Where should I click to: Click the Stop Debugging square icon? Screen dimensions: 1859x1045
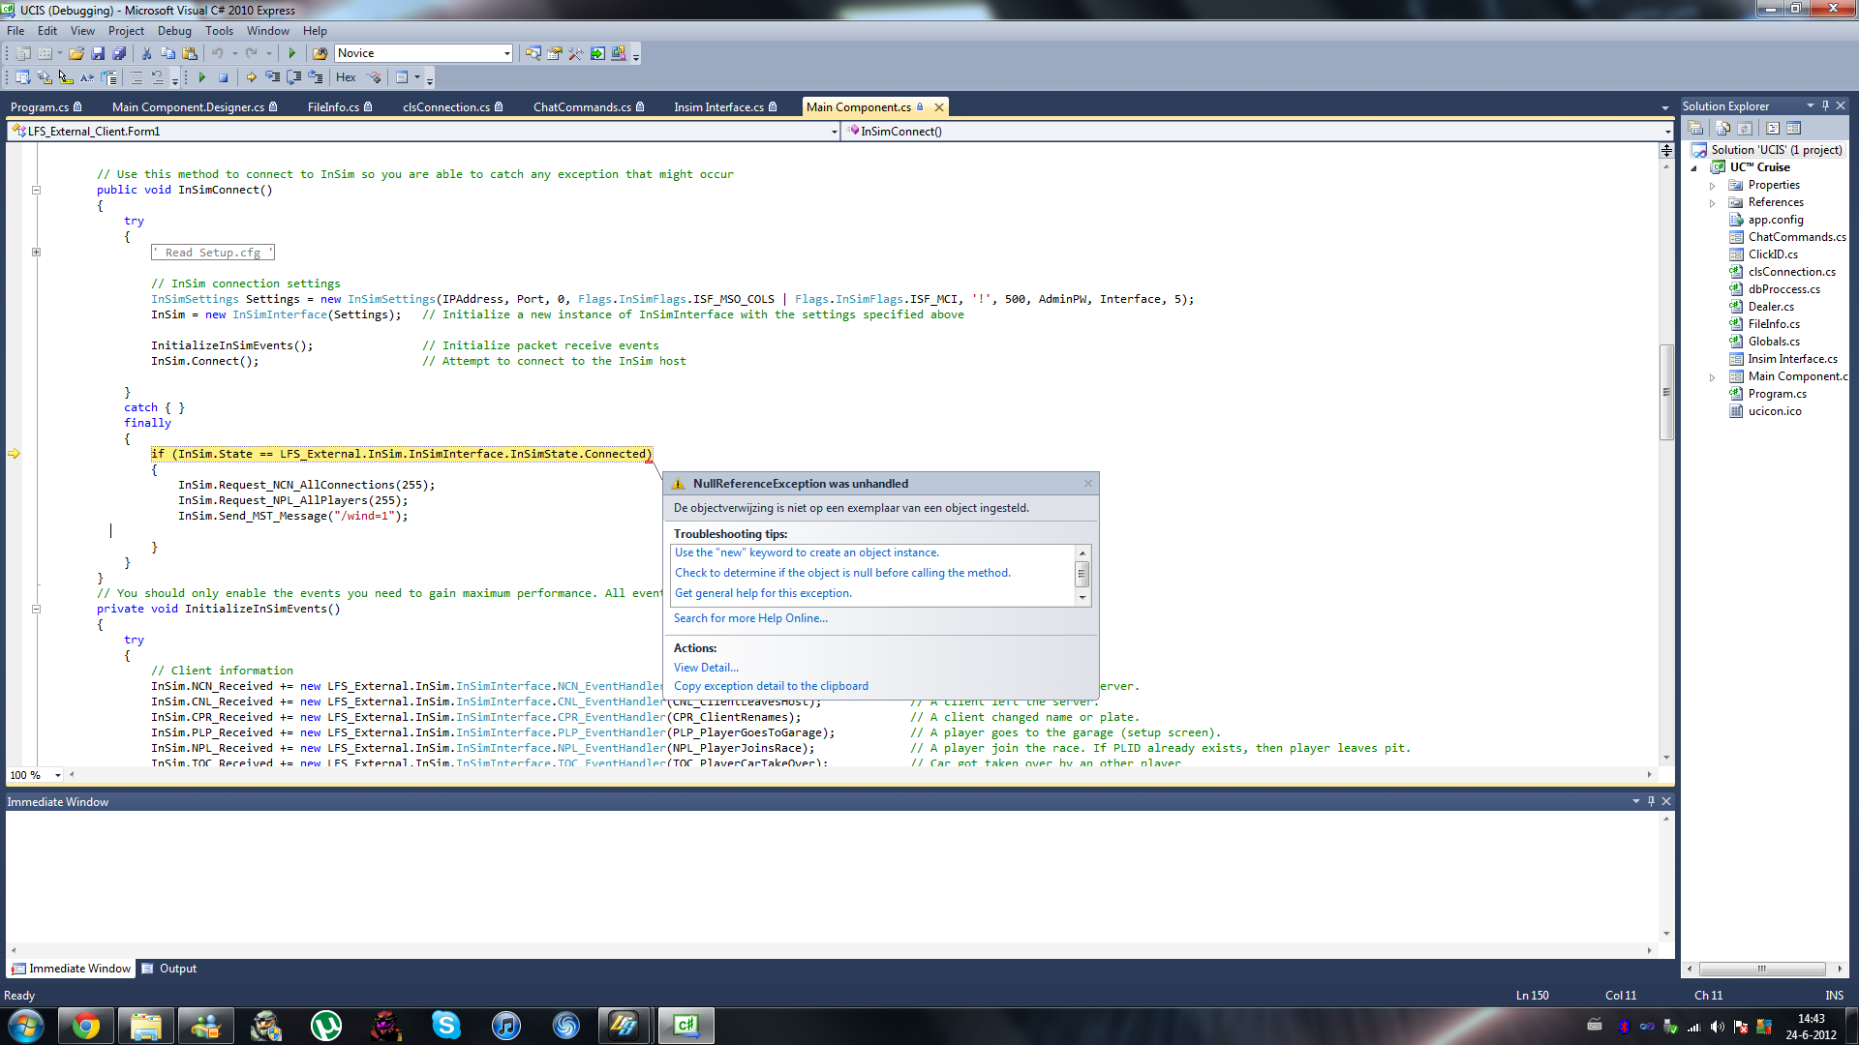pyautogui.click(x=223, y=77)
